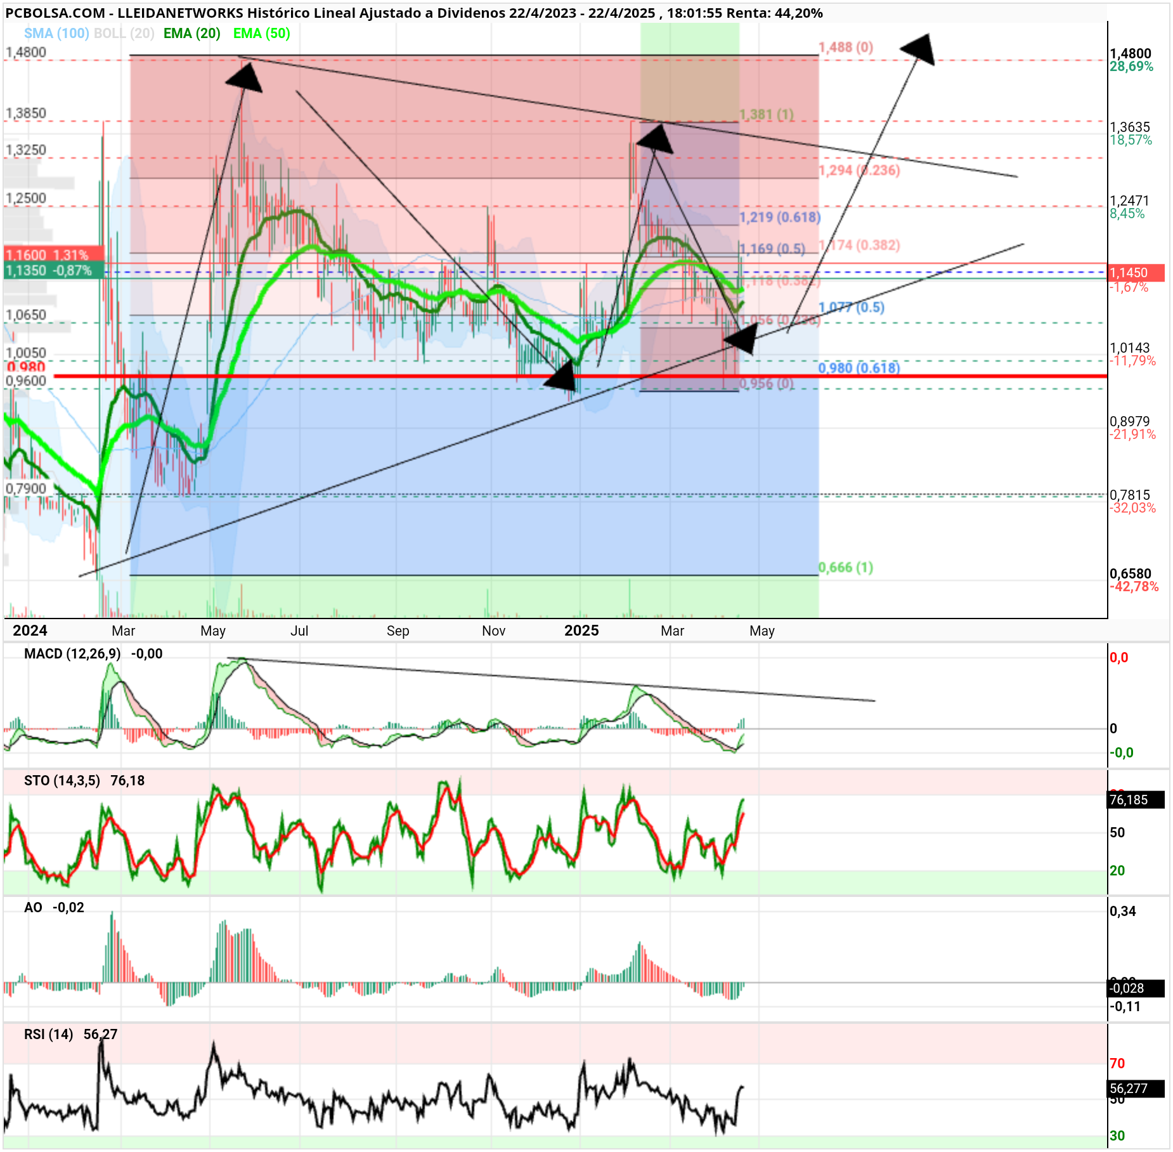
Task: Select the -21,91% percentage label
Action: [x=1133, y=435]
